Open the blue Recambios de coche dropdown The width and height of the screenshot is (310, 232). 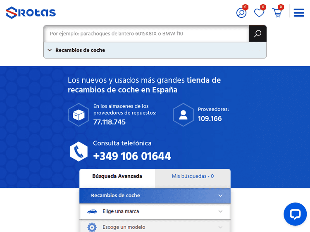click(x=155, y=195)
